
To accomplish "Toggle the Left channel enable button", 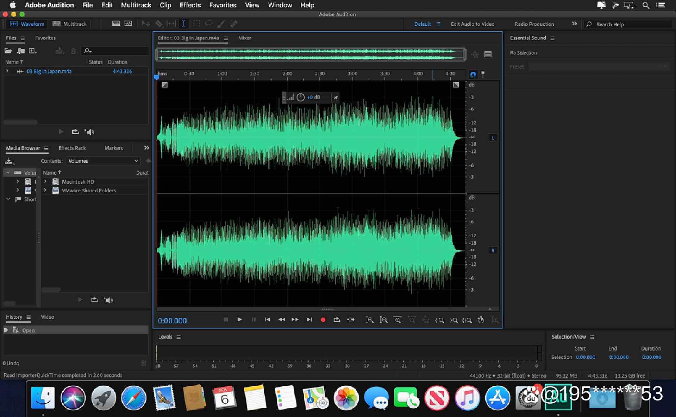I will [x=493, y=138].
